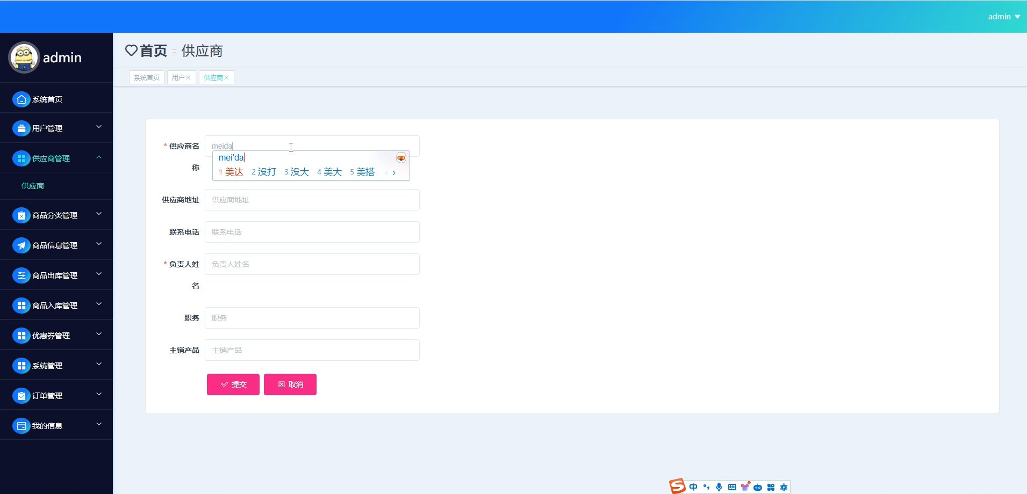
Task: Choose candidate 3 没大
Action: 297,172
